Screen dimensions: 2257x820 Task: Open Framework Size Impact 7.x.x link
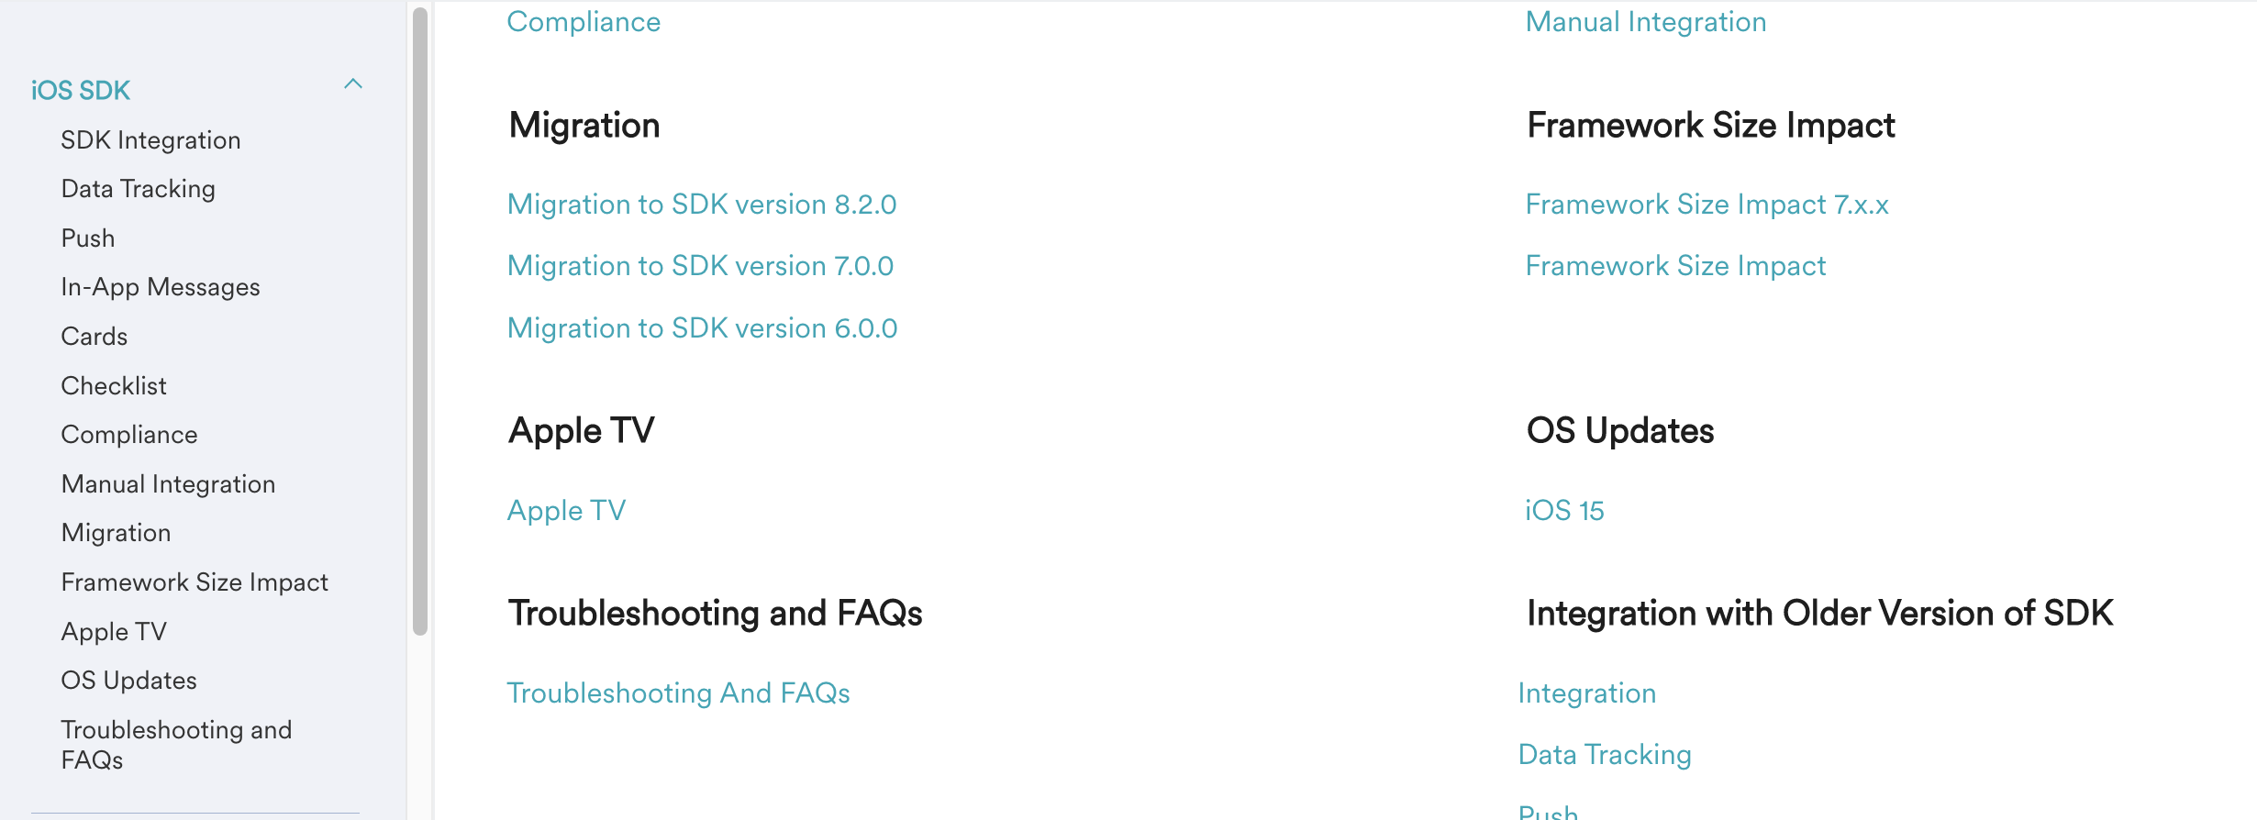pyautogui.click(x=1707, y=205)
